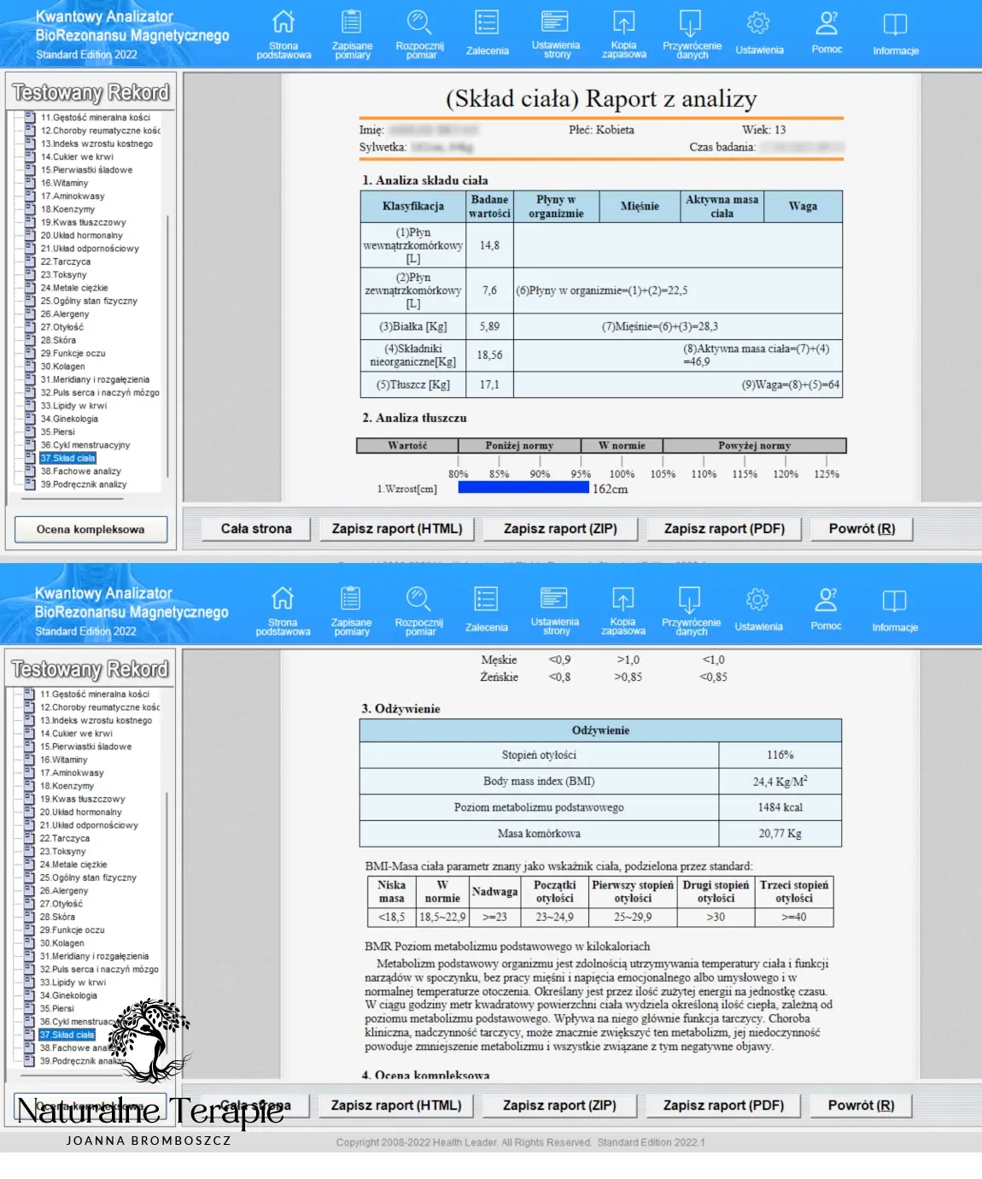Save report as HTML in the upper window
Screen dimensions: 982x1179
coord(397,529)
